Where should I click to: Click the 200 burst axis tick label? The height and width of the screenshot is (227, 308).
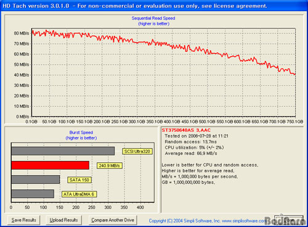click(76, 207)
